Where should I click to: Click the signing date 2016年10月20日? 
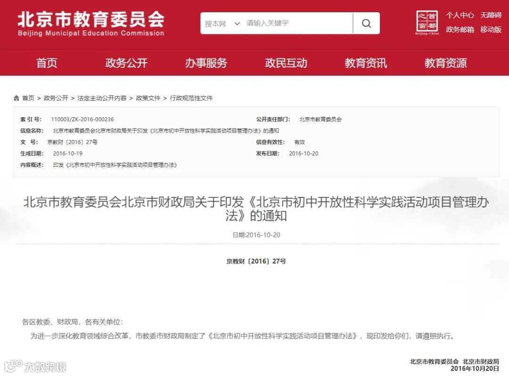pyautogui.click(x=475, y=368)
